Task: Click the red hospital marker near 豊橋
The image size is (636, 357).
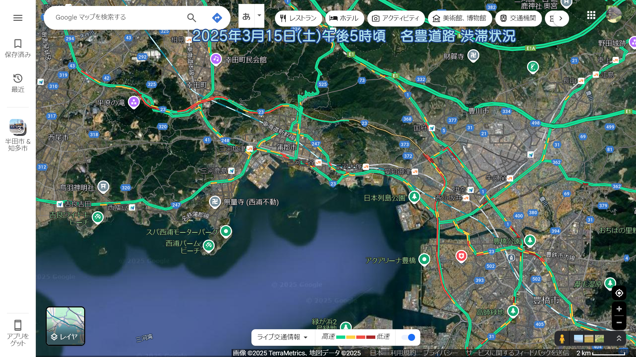Action: [461, 256]
